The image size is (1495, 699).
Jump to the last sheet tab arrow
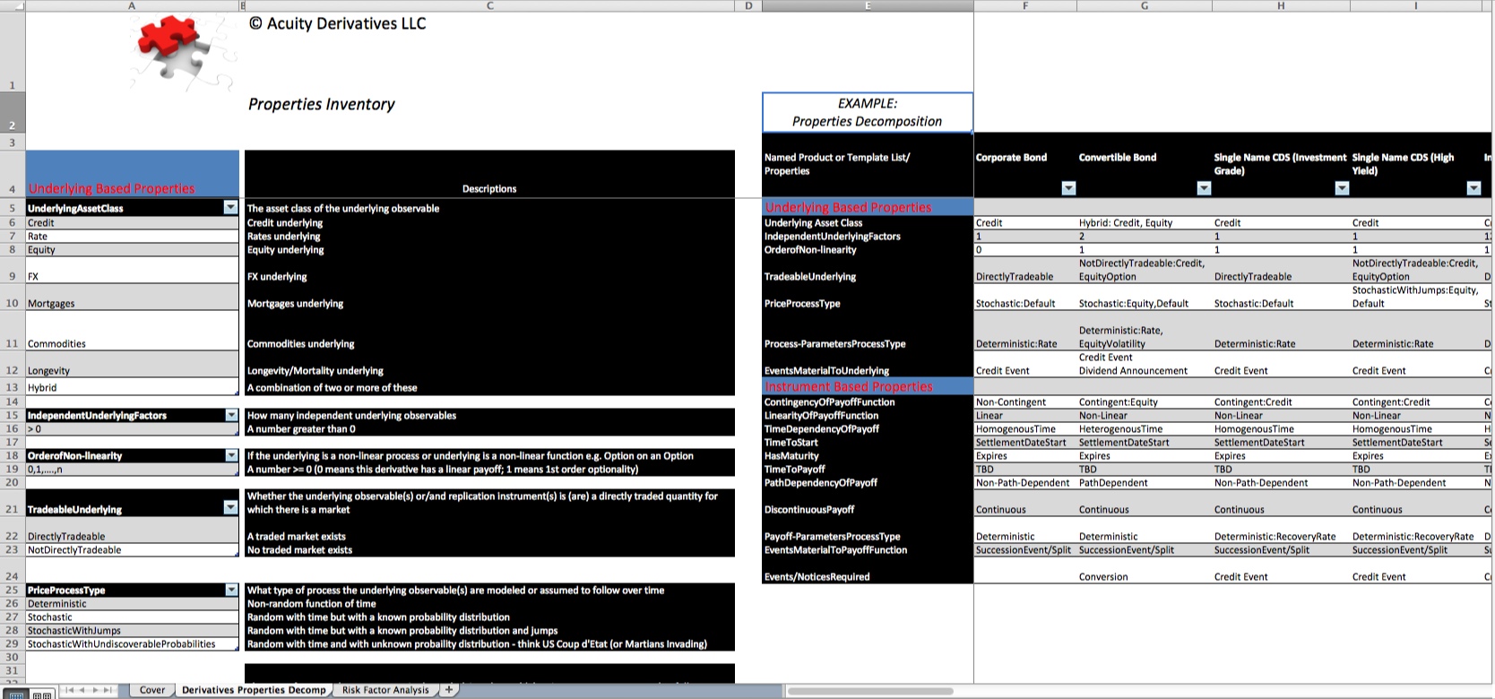(108, 690)
